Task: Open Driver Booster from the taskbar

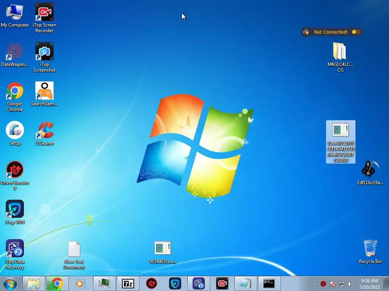Action: [x=151, y=283]
